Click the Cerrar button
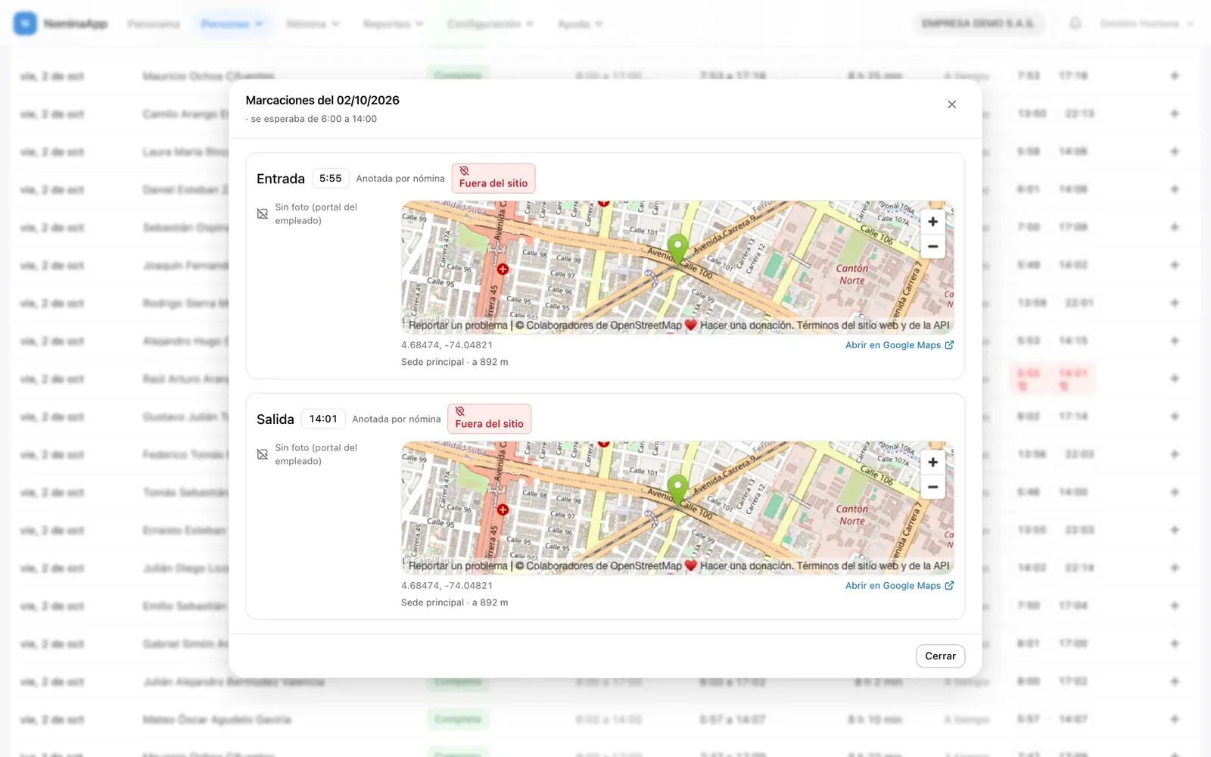 point(940,656)
